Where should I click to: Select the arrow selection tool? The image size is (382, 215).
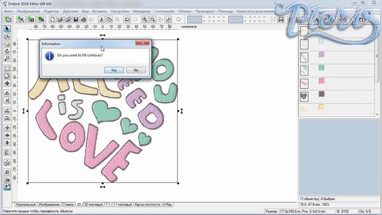[x=7, y=29]
